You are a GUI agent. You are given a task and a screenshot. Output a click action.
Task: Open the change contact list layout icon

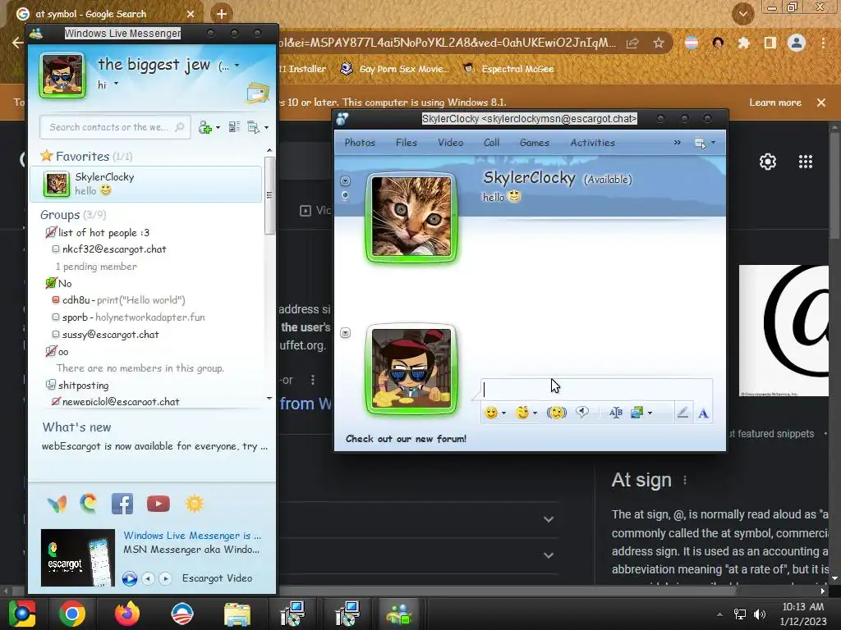click(x=234, y=127)
